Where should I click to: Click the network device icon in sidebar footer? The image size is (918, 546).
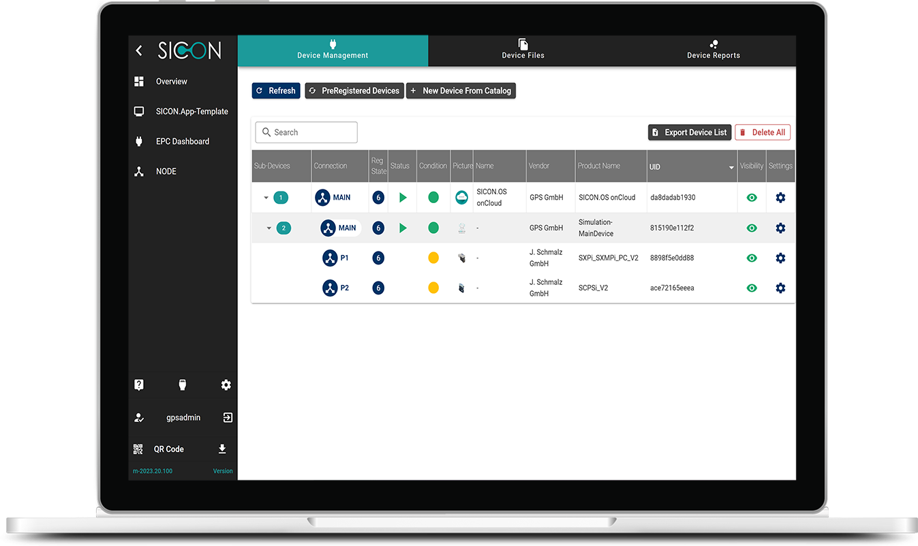tap(183, 385)
